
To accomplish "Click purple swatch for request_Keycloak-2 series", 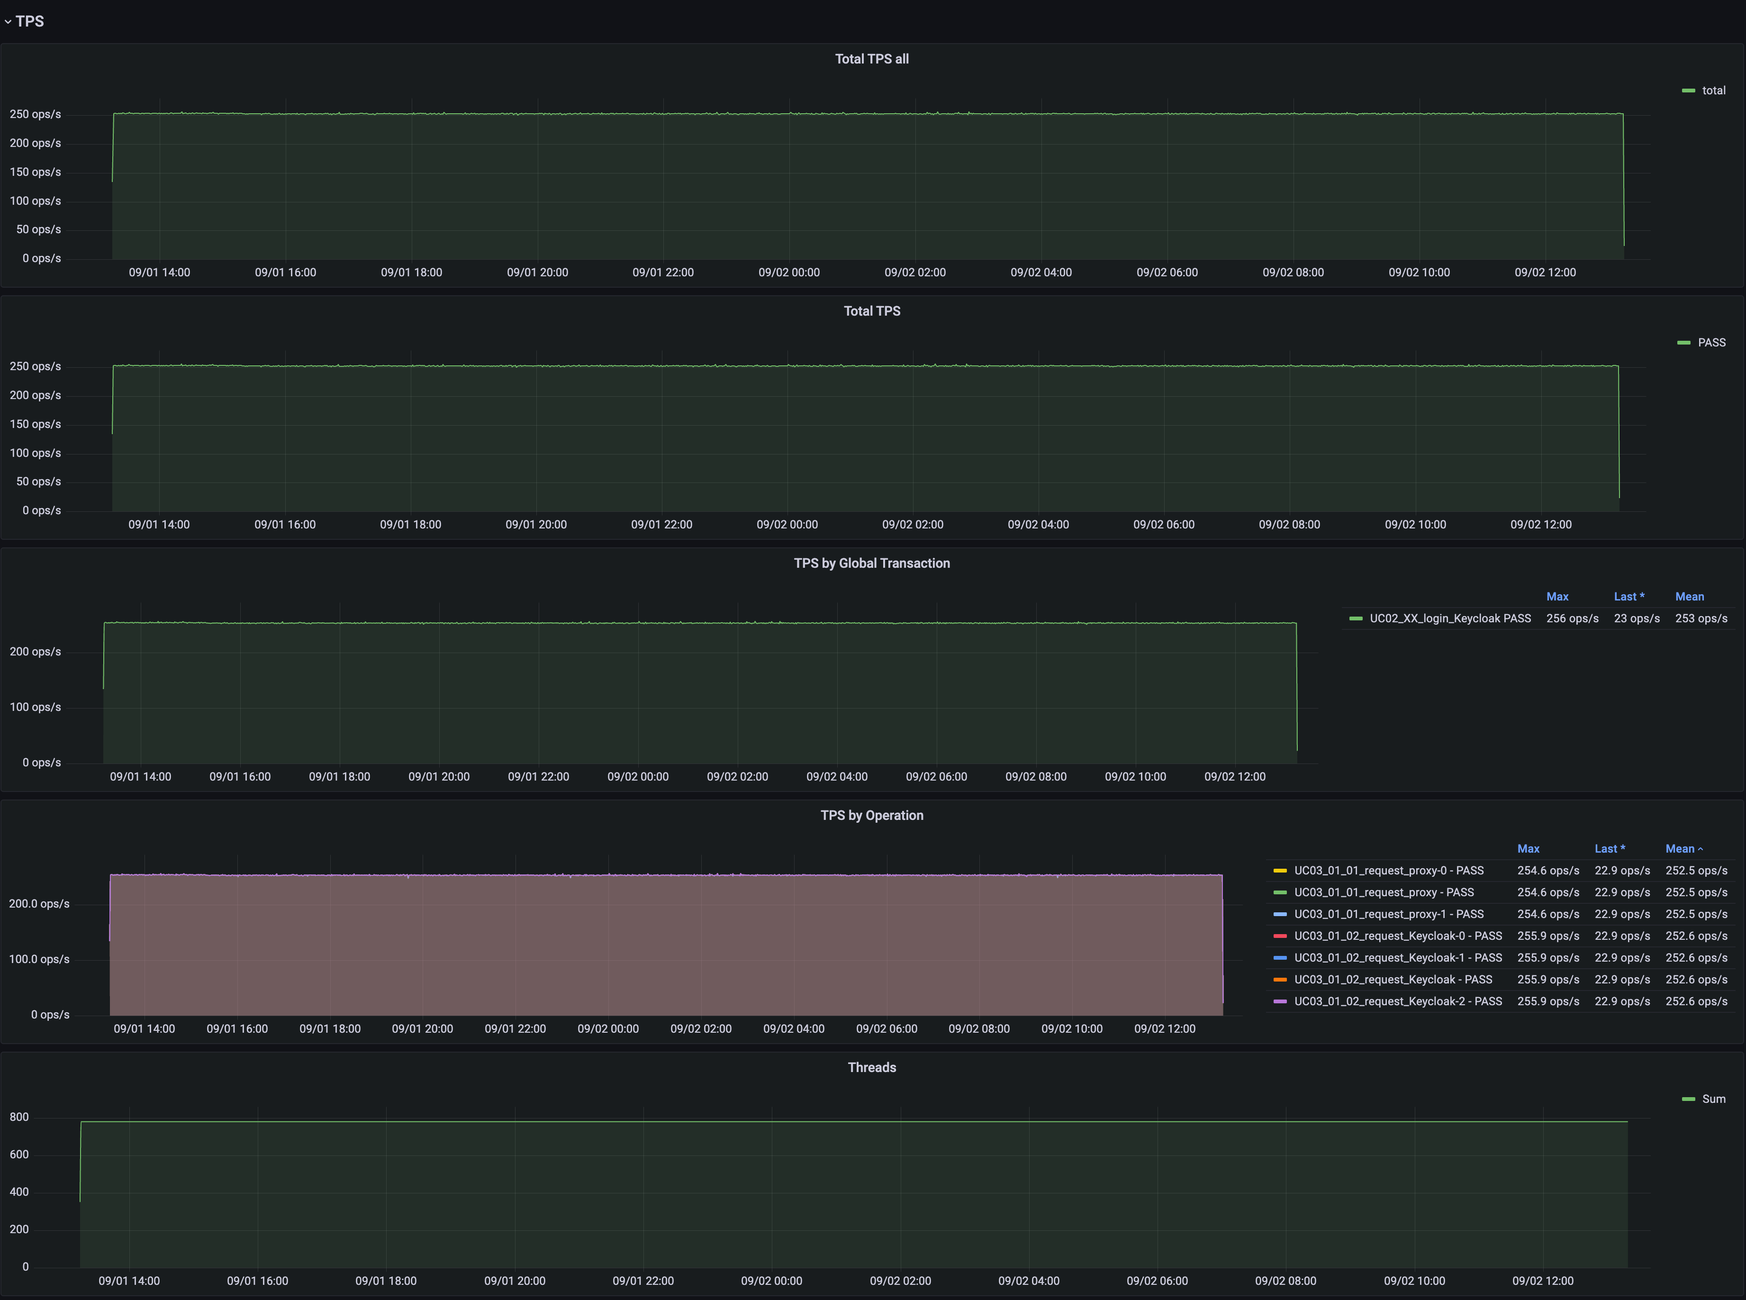I will [x=1280, y=1001].
